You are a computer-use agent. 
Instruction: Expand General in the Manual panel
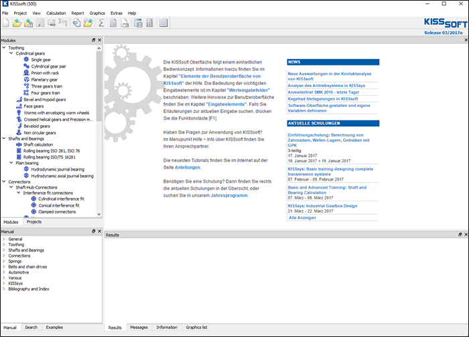coord(4,239)
